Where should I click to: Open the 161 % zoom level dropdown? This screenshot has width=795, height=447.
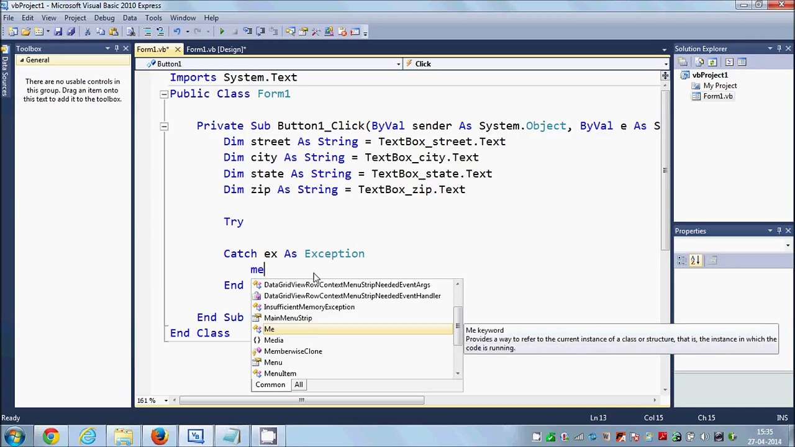pos(166,400)
